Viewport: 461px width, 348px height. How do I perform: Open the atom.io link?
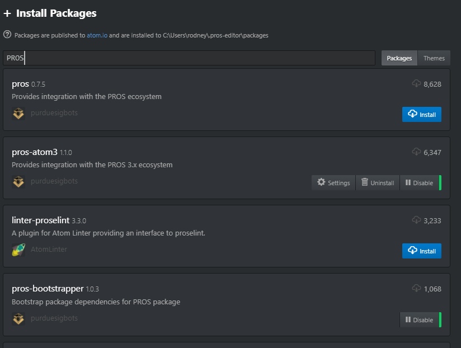coord(97,35)
